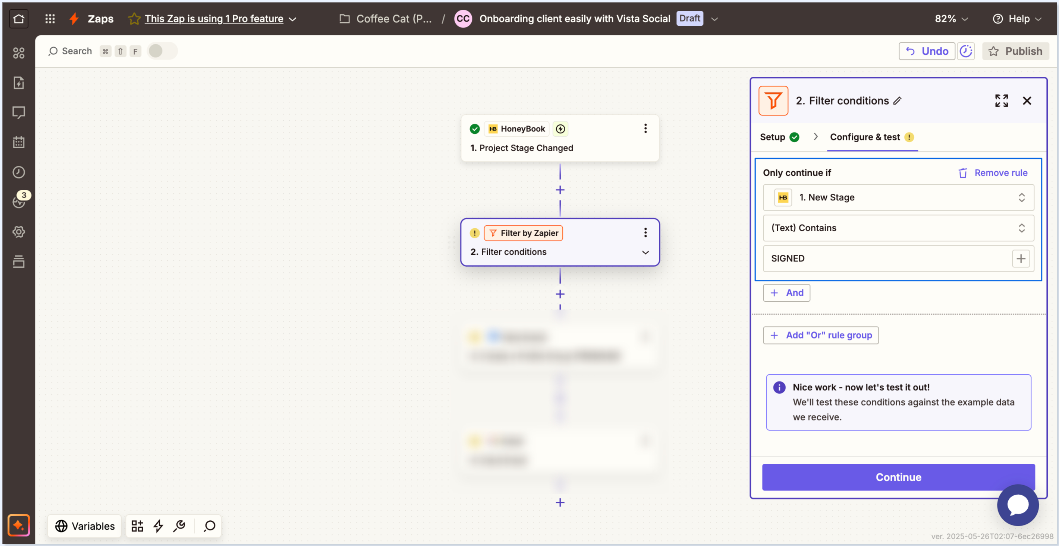Click Add "Or" rule group
This screenshot has width=1059, height=546.
(821, 335)
